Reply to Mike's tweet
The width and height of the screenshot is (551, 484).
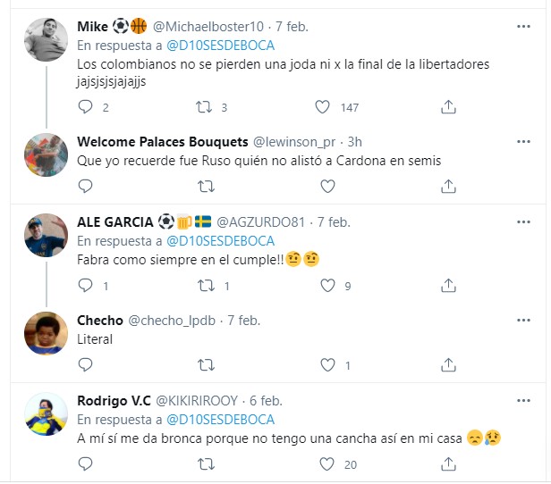[86, 107]
